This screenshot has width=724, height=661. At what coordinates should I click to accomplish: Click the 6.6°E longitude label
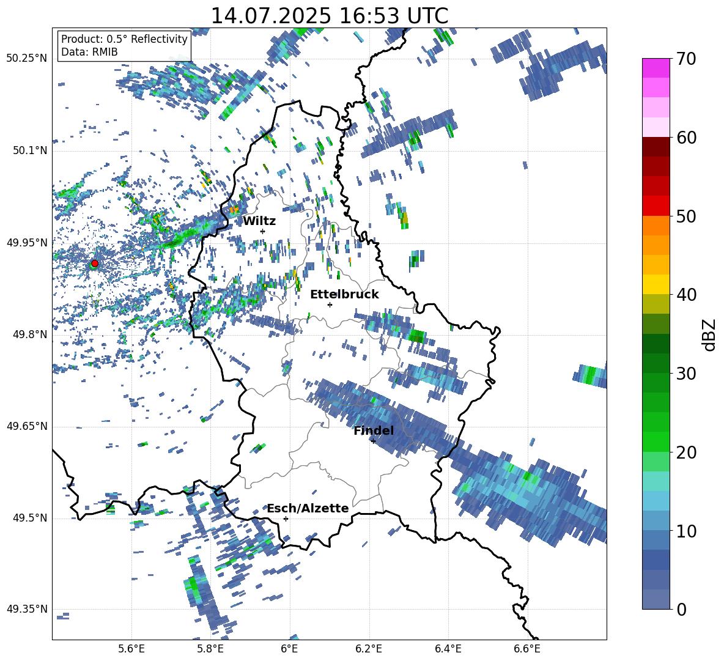point(527,649)
